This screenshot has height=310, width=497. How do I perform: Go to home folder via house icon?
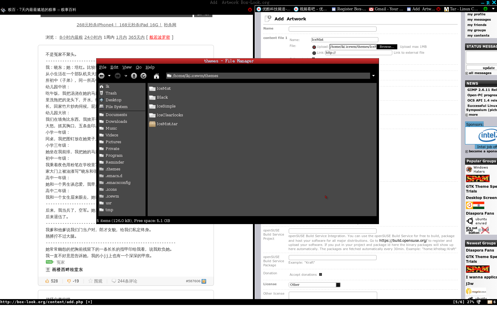click(156, 76)
